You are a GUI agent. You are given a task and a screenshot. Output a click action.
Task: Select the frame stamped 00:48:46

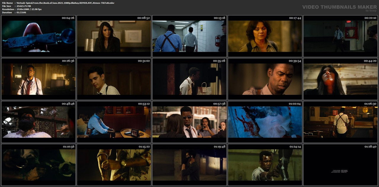tap(38, 122)
